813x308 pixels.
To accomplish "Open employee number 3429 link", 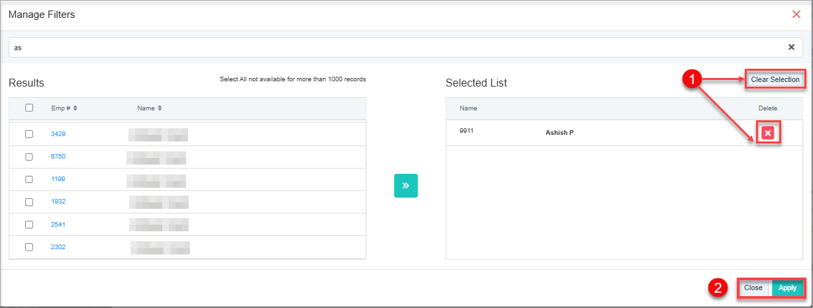I will [x=58, y=134].
